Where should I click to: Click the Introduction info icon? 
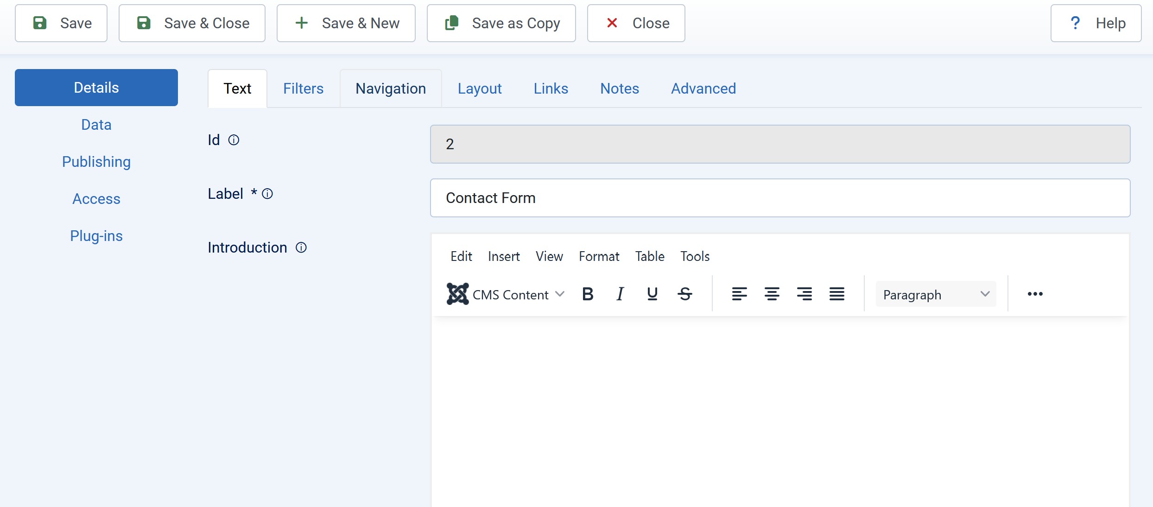[x=301, y=247]
